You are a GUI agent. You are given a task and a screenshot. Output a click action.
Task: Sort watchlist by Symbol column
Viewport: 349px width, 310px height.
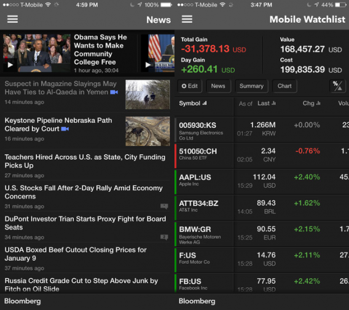193,103
